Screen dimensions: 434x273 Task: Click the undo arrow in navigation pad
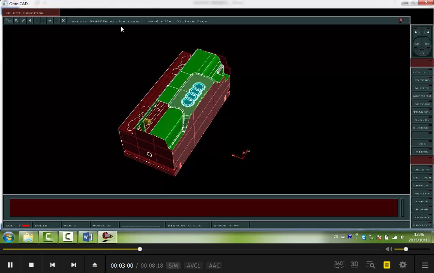[x=417, y=32]
